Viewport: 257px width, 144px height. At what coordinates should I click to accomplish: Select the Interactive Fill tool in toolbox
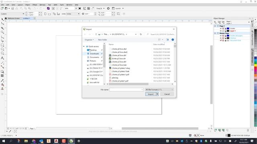click(2, 85)
